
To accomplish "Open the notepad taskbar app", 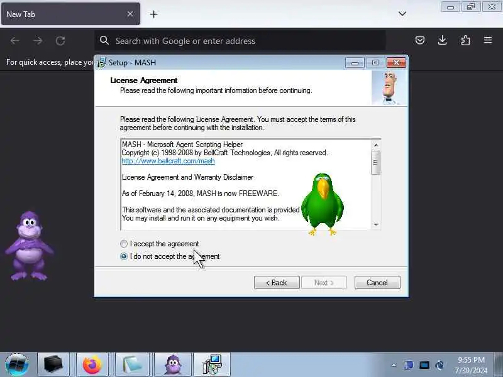I will point(131,364).
